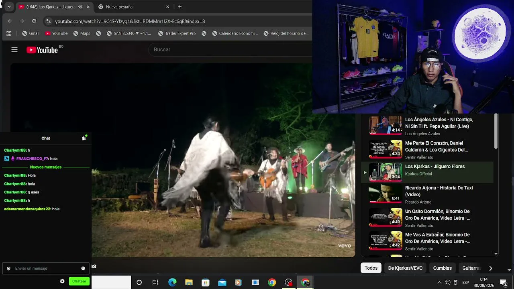Send message with the Chatear button
Viewport: 514px width, 289px height.
(x=79, y=281)
